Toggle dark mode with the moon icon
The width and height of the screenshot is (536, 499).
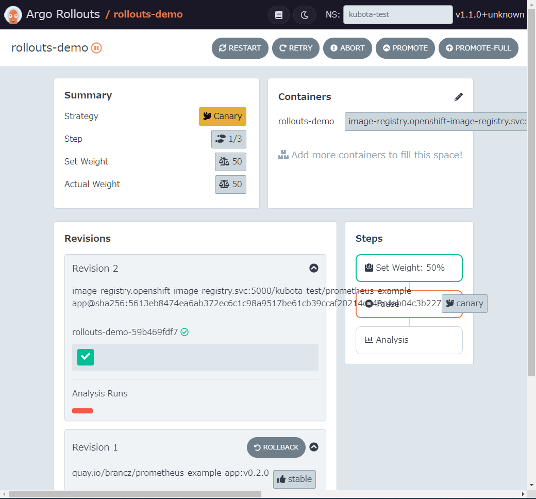[x=304, y=15]
